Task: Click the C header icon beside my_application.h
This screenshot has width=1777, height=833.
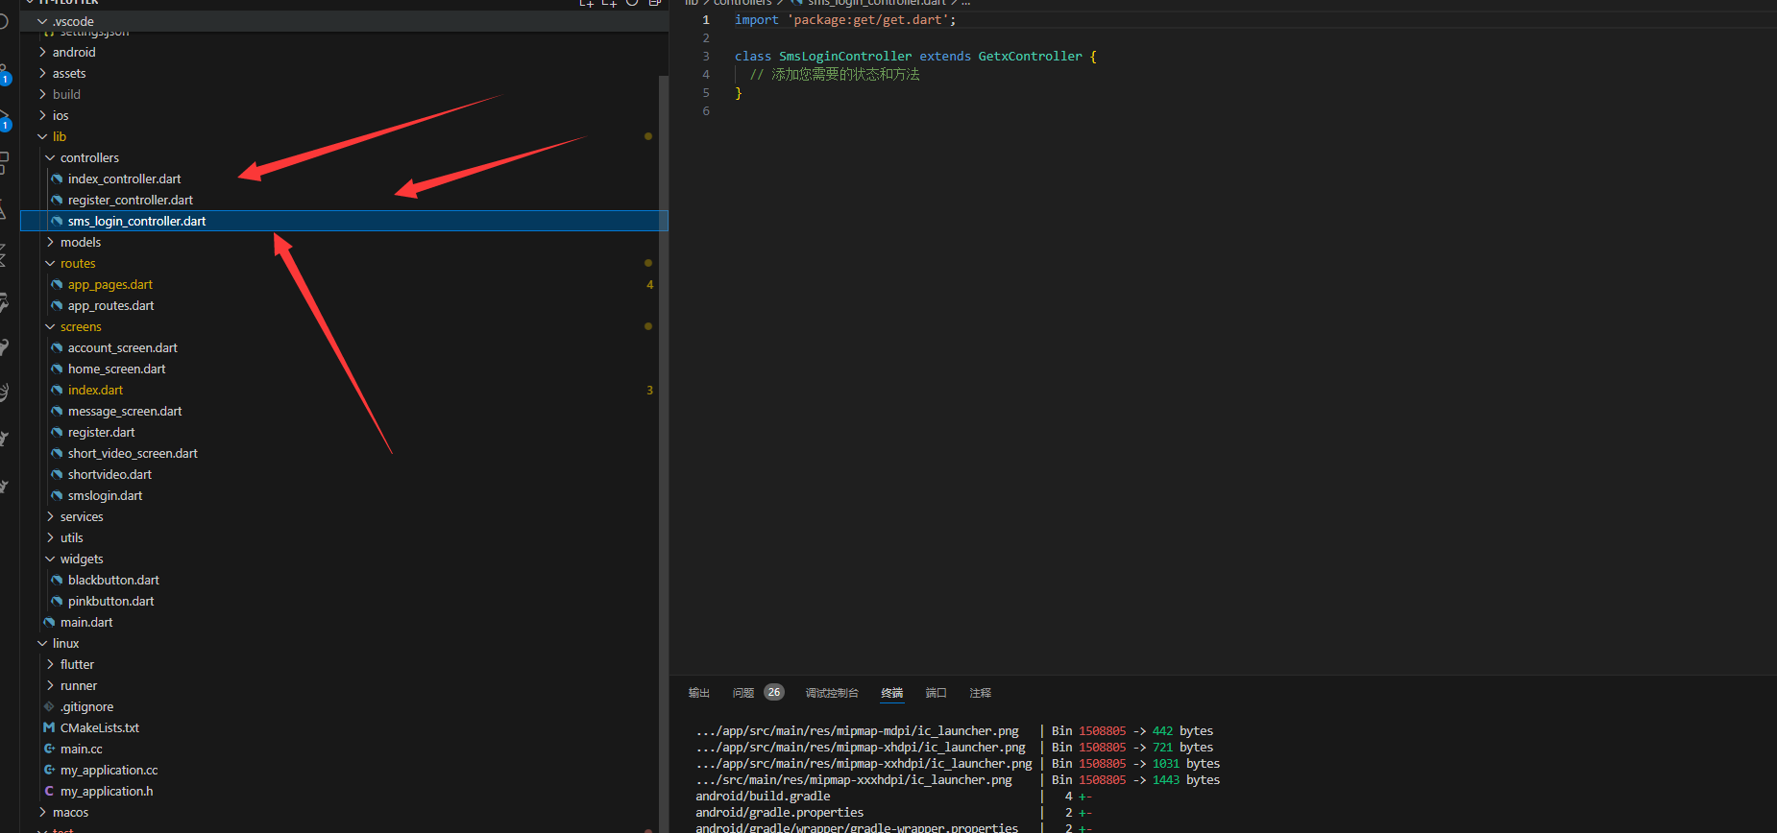Action: (x=49, y=791)
